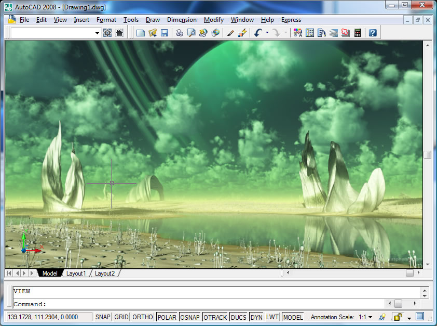This screenshot has height=326, width=437.
Task: Open the Format menu
Action: (x=106, y=20)
